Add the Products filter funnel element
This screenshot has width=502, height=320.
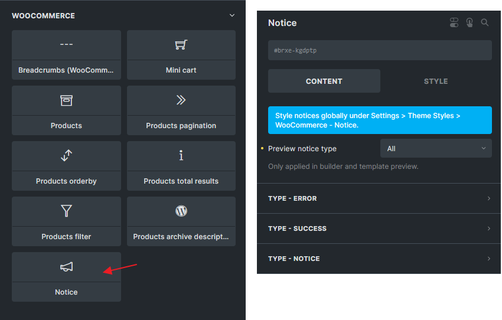coord(66,221)
